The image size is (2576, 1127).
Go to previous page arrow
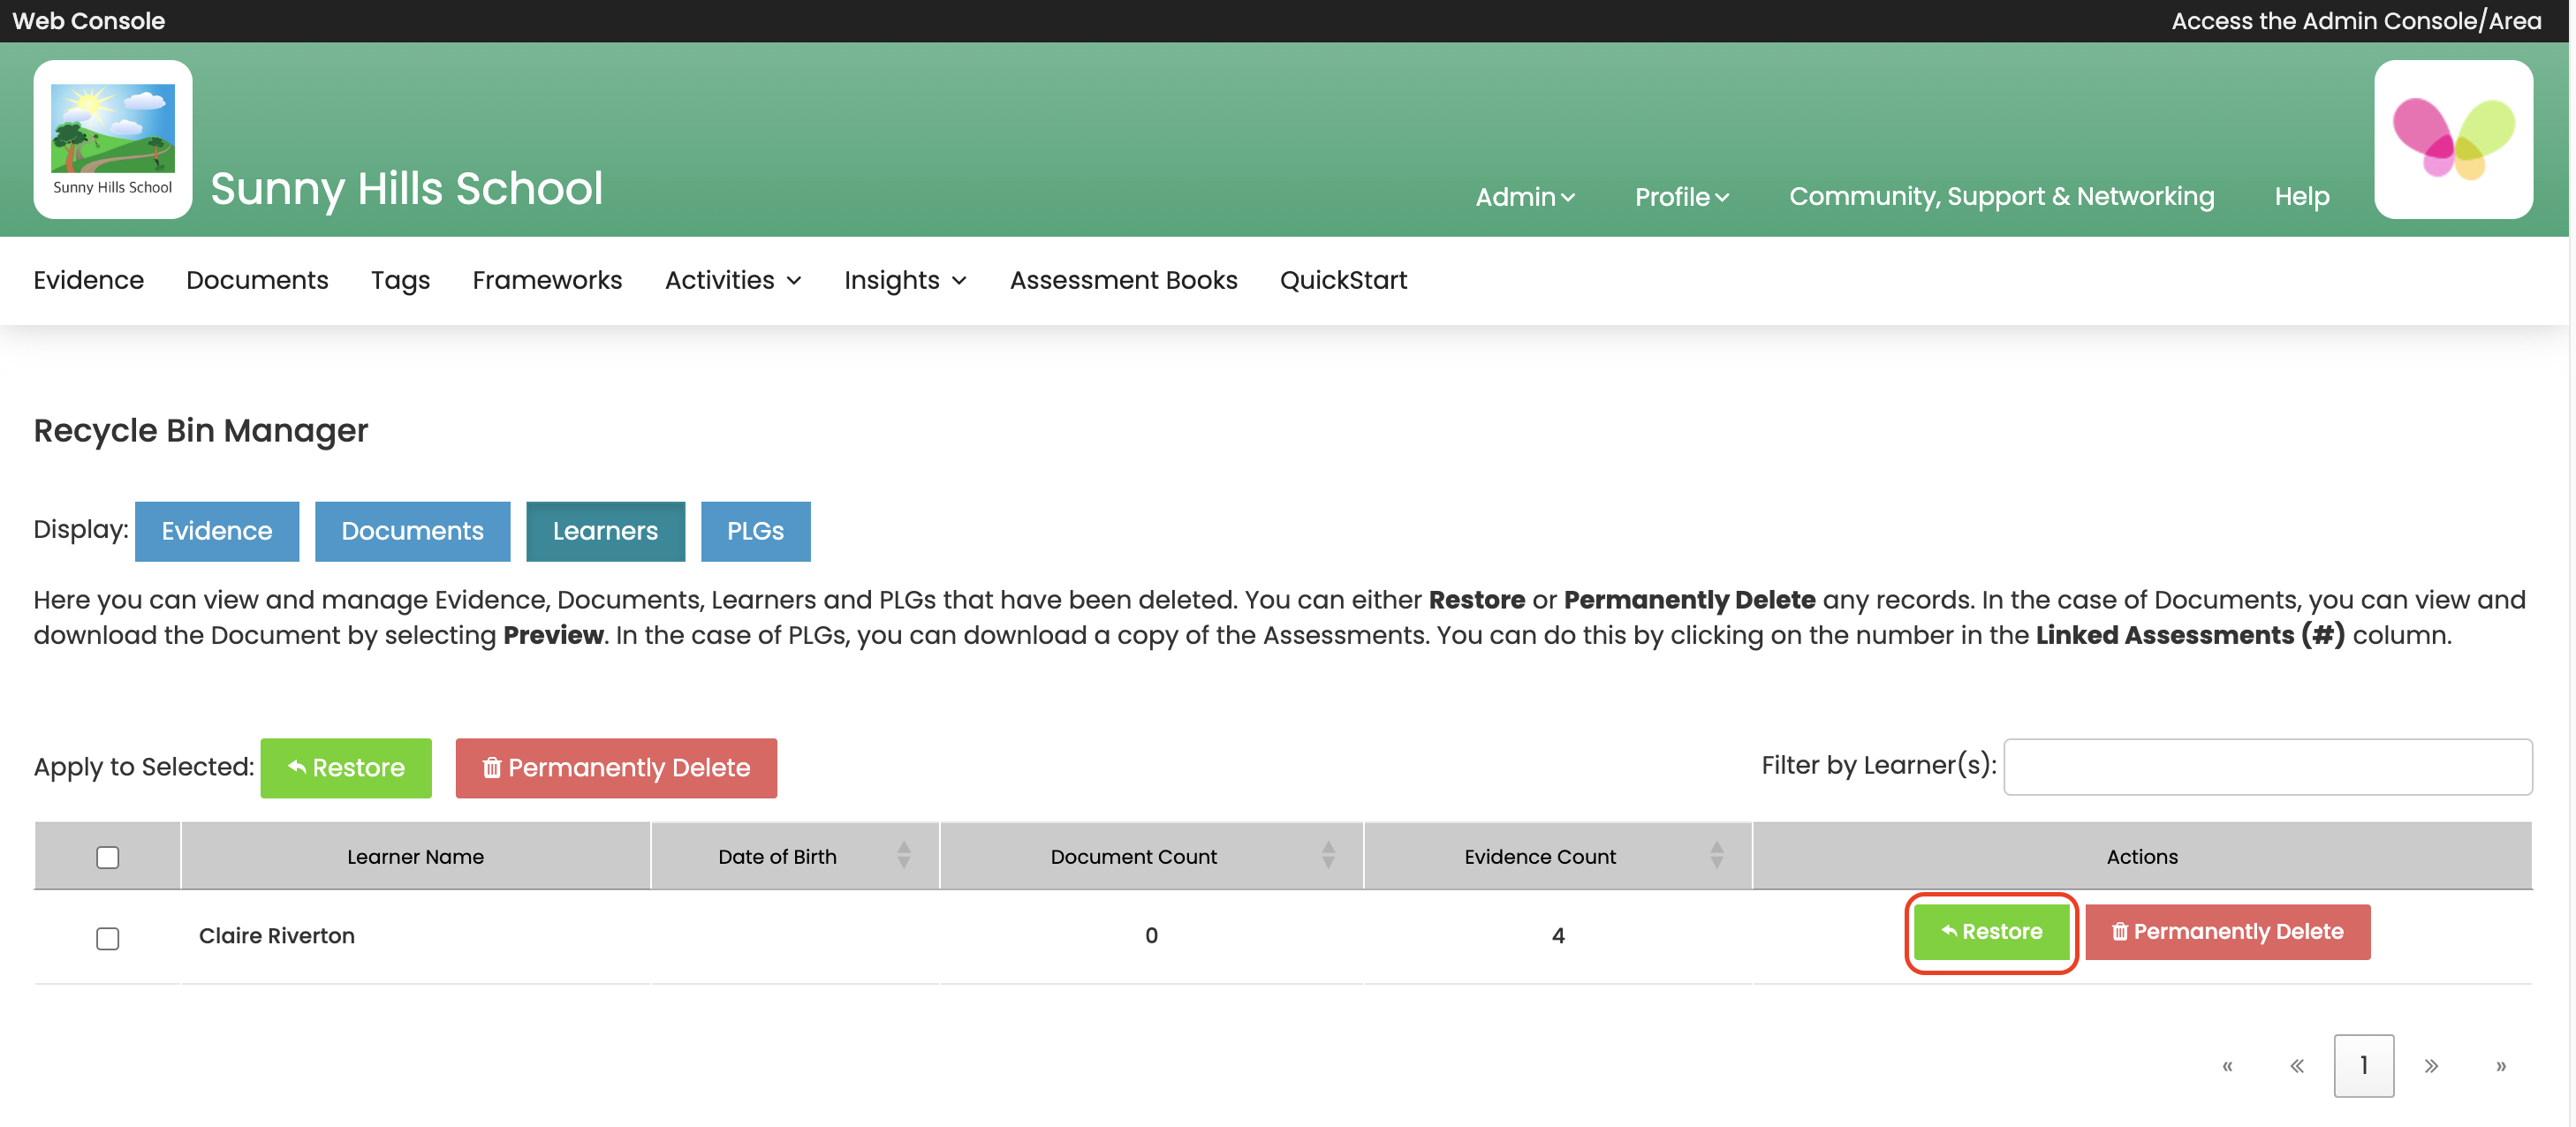[x=2296, y=1065]
